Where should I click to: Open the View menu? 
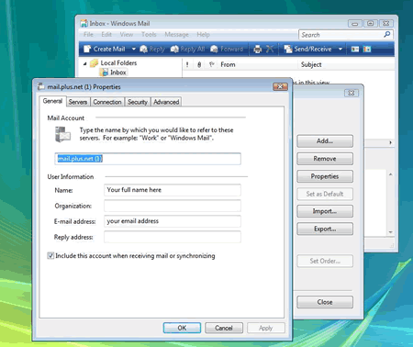[x=127, y=34]
